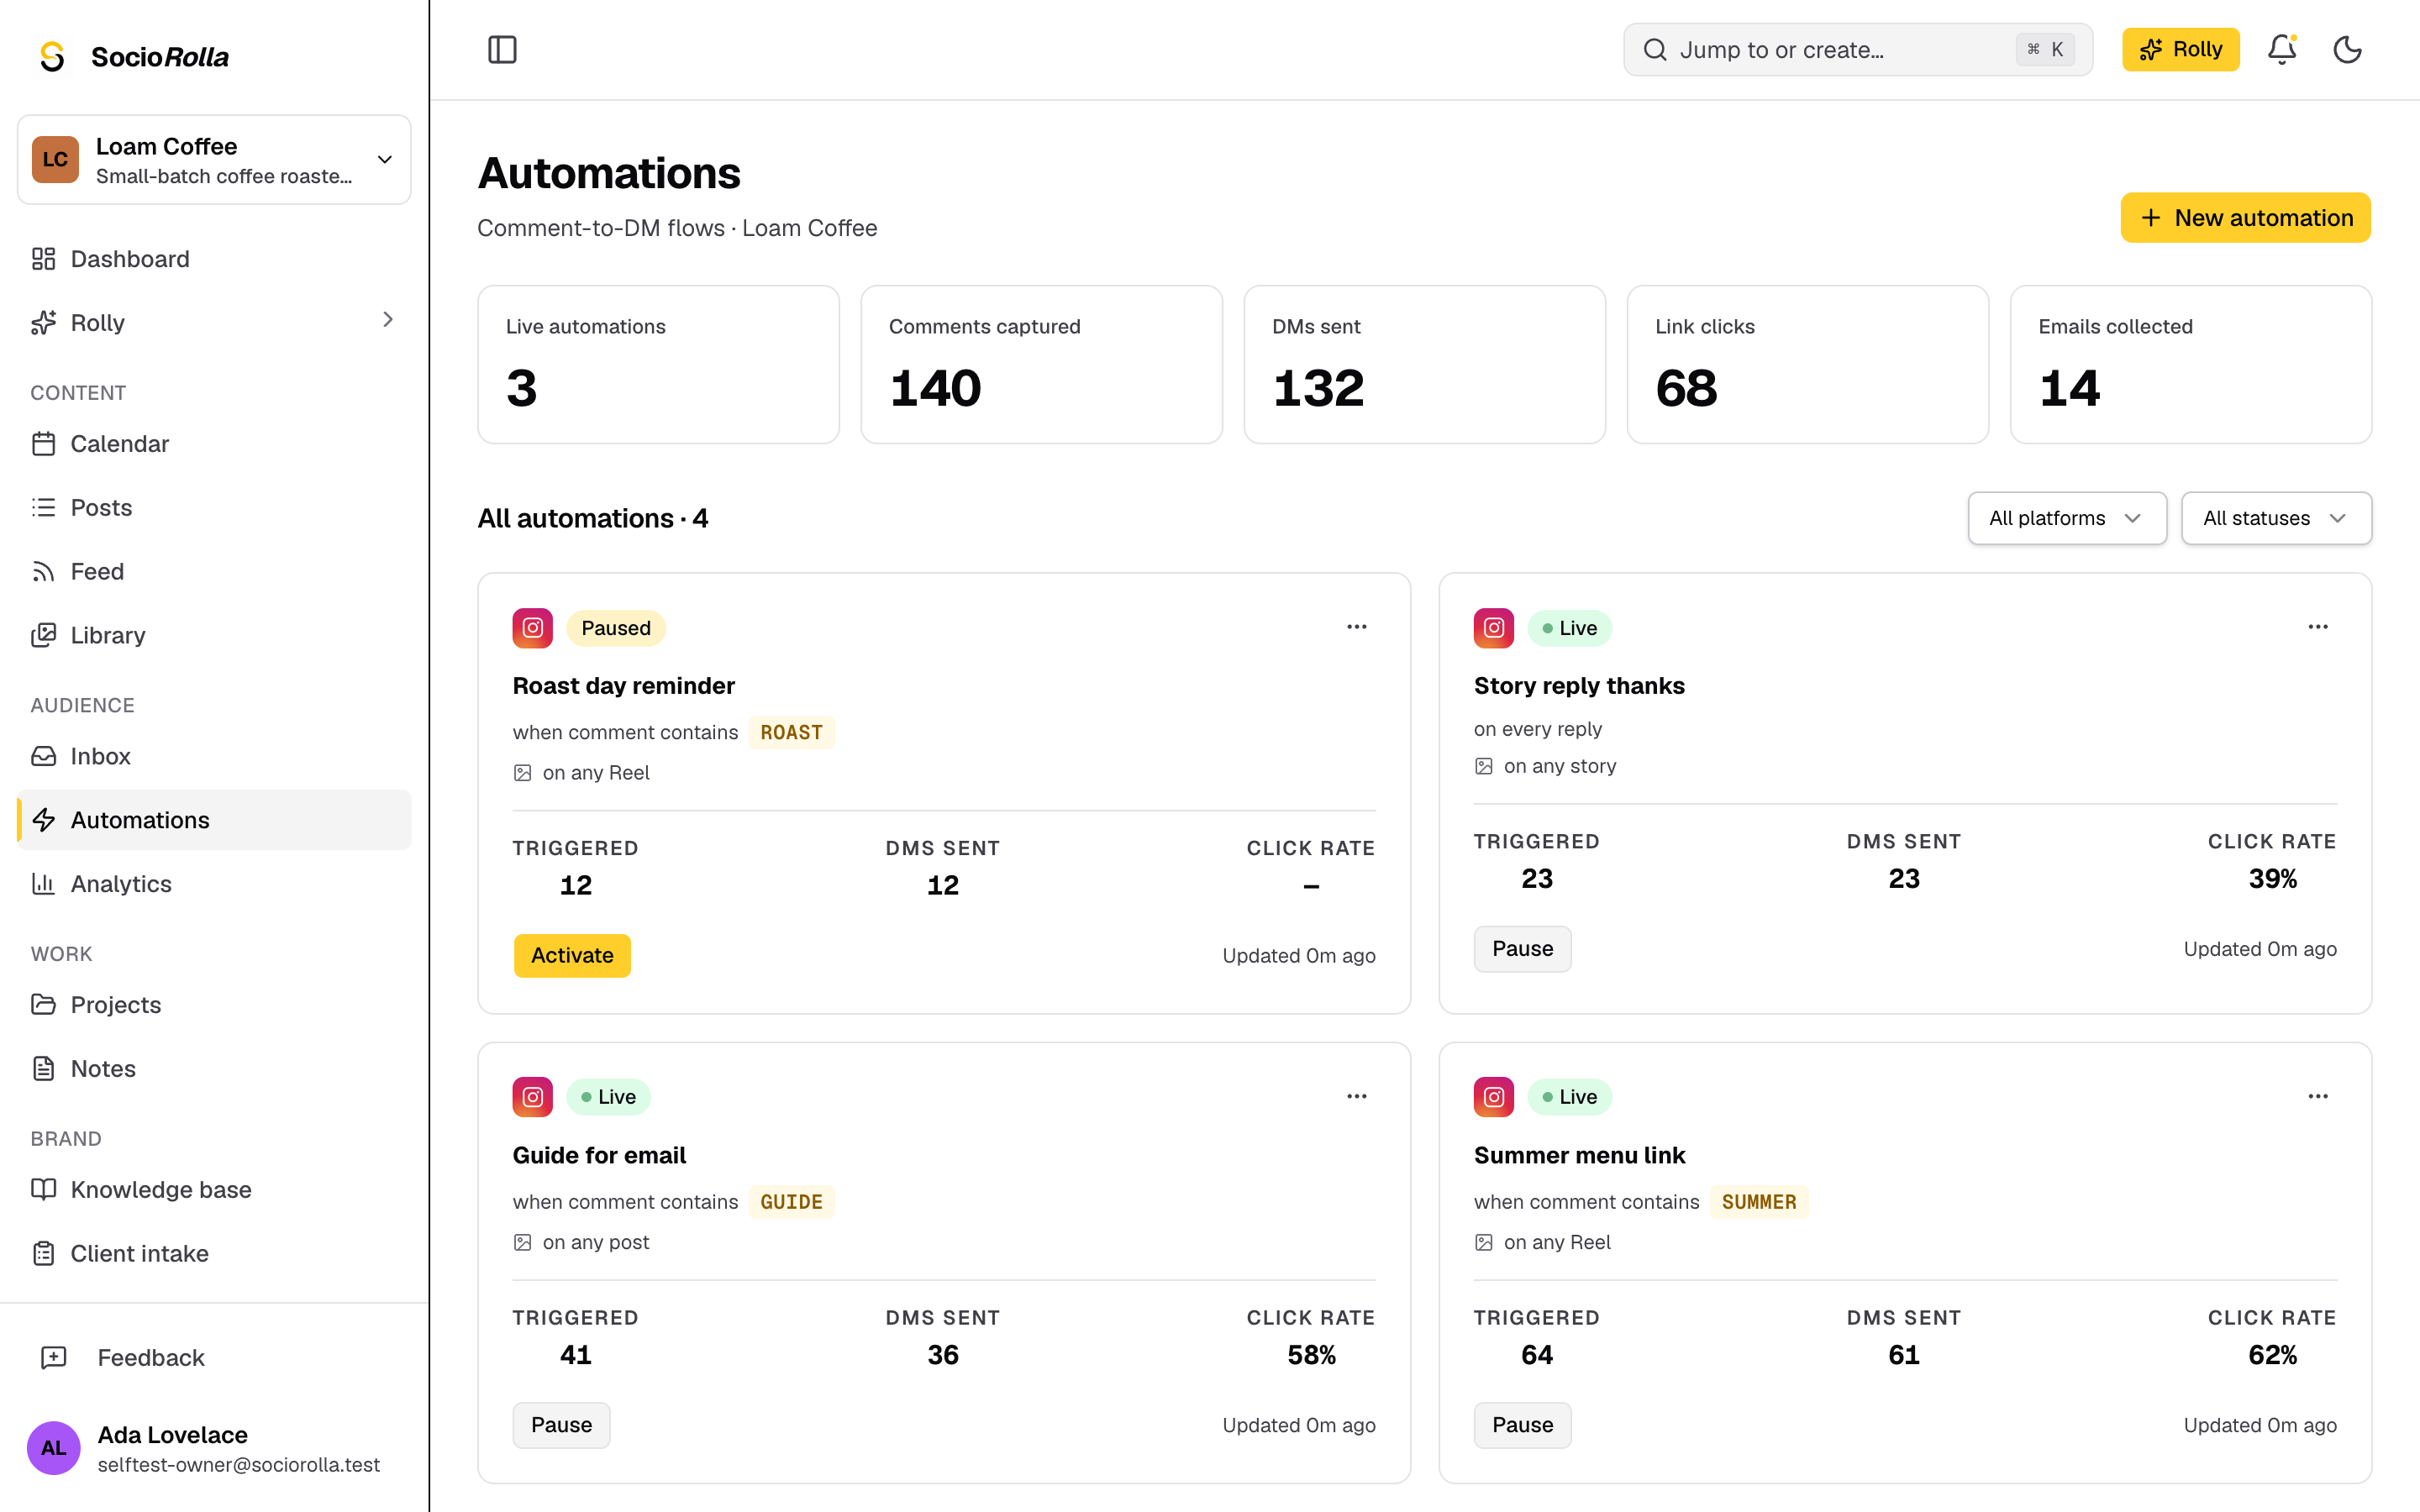Open the notifications bell

click(2281, 49)
